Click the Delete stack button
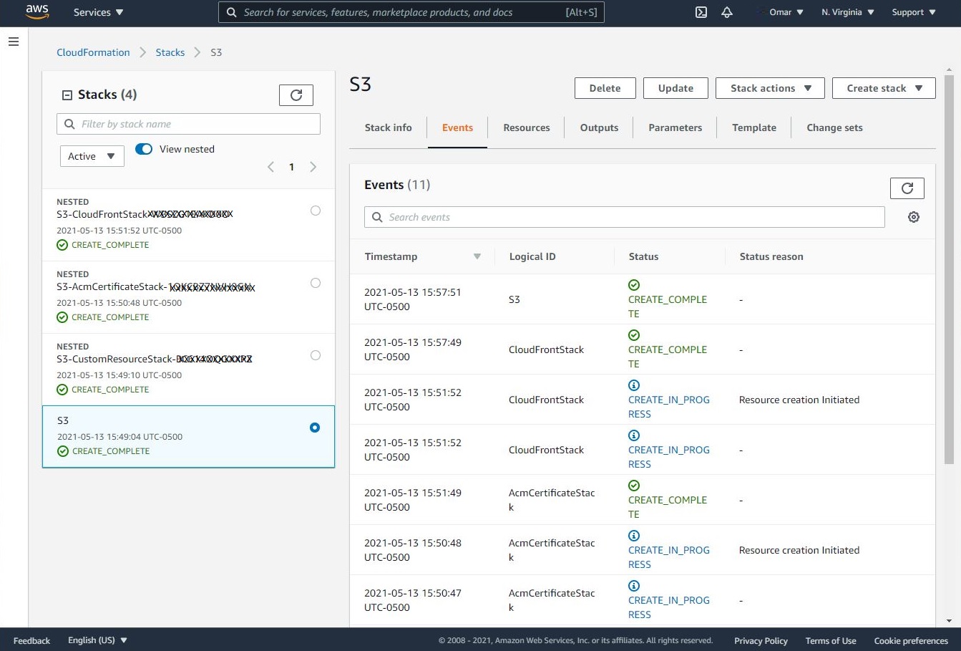961x651 pixels. click(605, 88)
